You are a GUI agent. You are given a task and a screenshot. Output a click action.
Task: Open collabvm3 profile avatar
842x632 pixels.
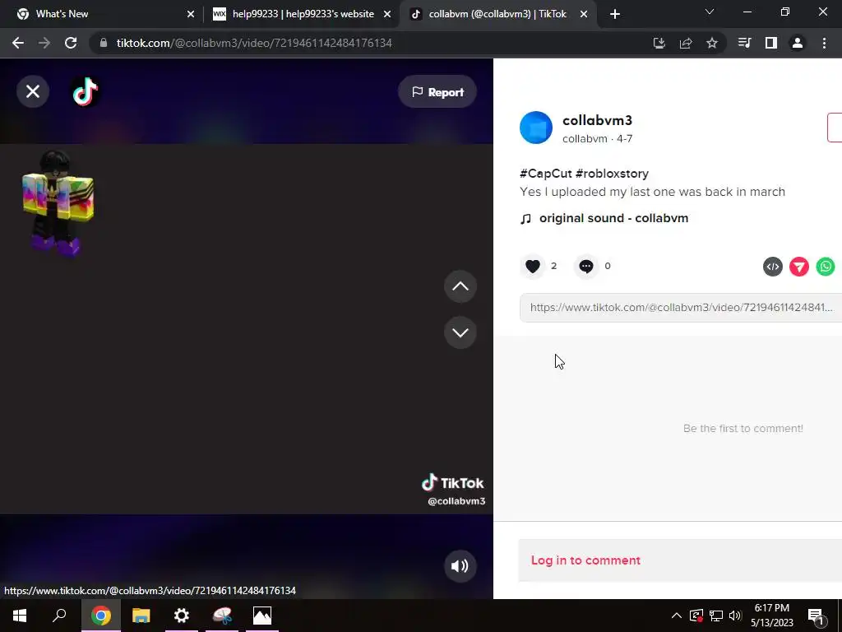pos(536,128)
